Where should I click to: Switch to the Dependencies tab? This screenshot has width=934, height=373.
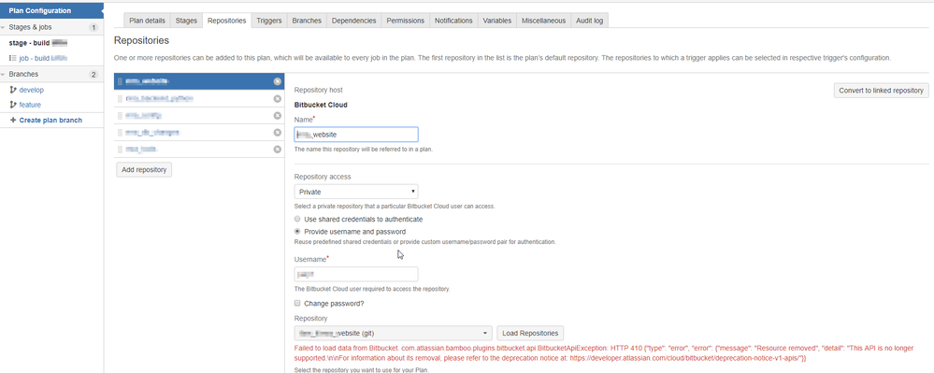pos(353,21)
